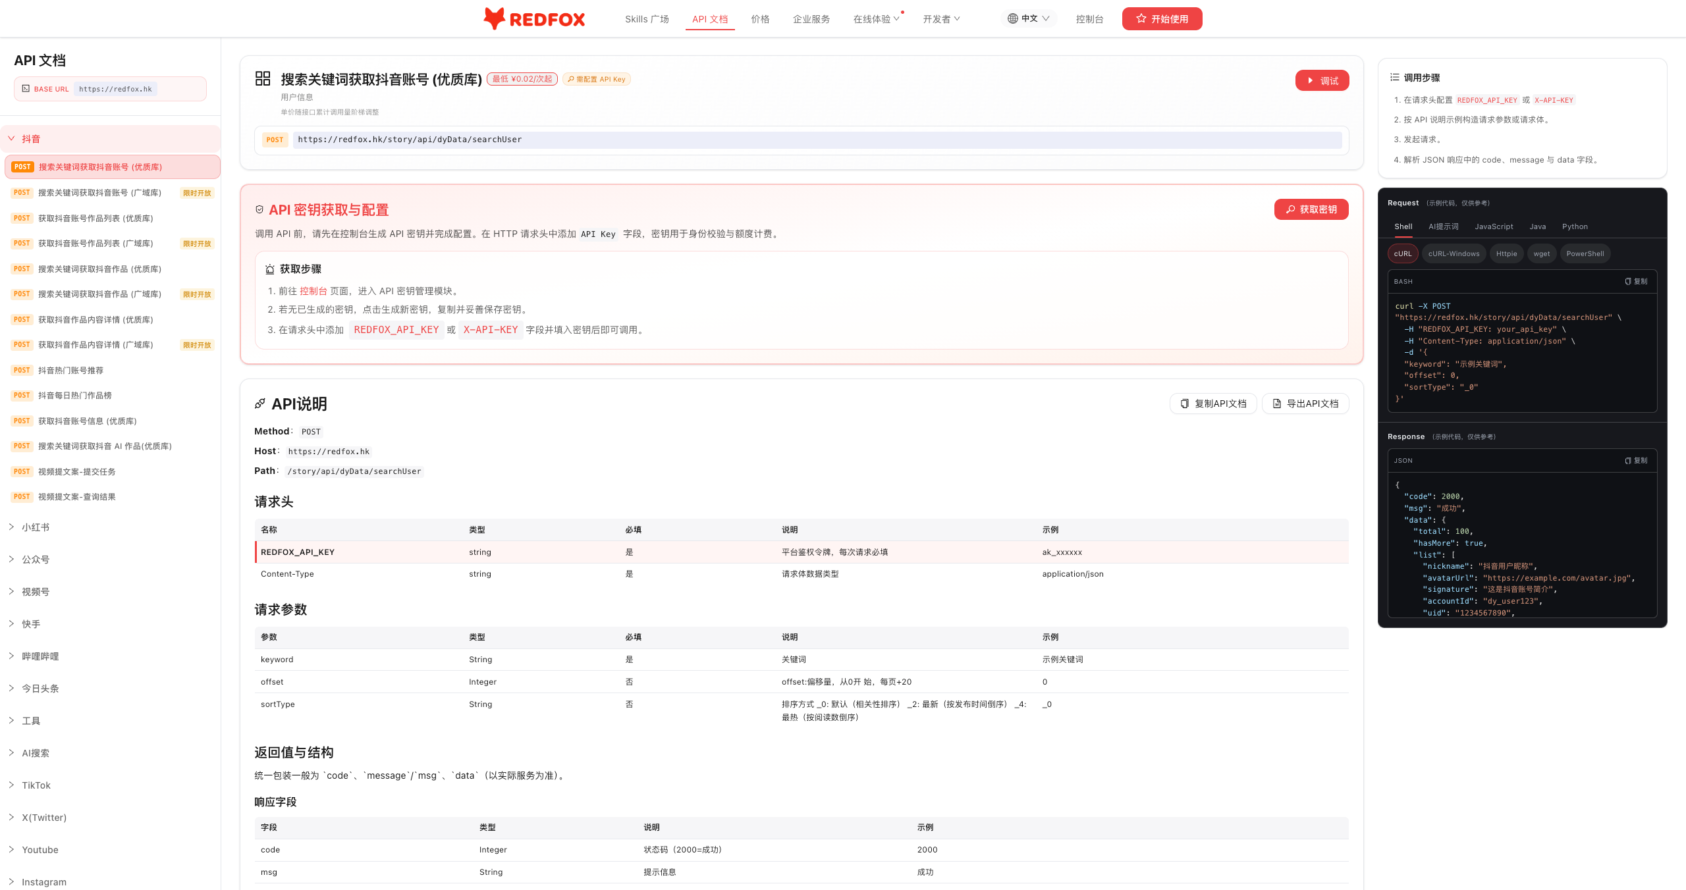
Task: Click the 开始使用 button
Action: (x=1162, y=18)
